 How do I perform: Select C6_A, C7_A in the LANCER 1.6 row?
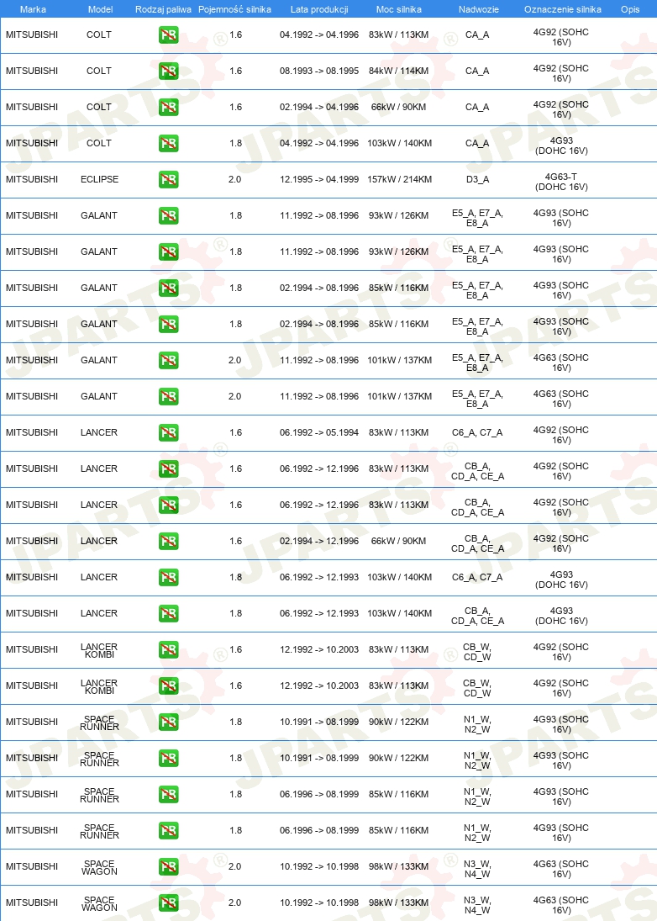click(x=477, y=432)
